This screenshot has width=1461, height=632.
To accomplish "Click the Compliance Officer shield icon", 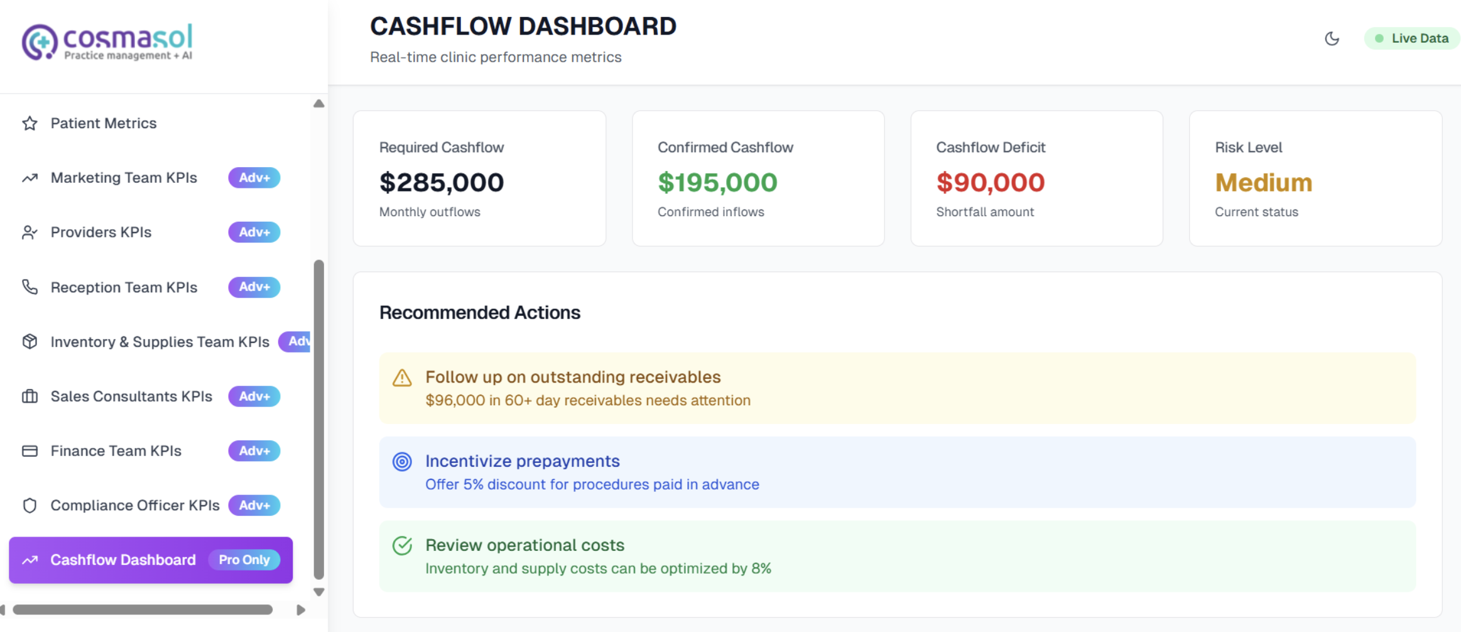I will pyautogui.click(x=30, y=506).
